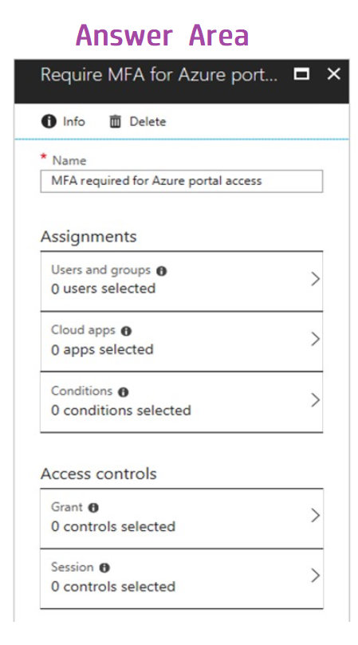Select the Info toolbar label
This screenshot has width=358, height=645.
(73, 122)
